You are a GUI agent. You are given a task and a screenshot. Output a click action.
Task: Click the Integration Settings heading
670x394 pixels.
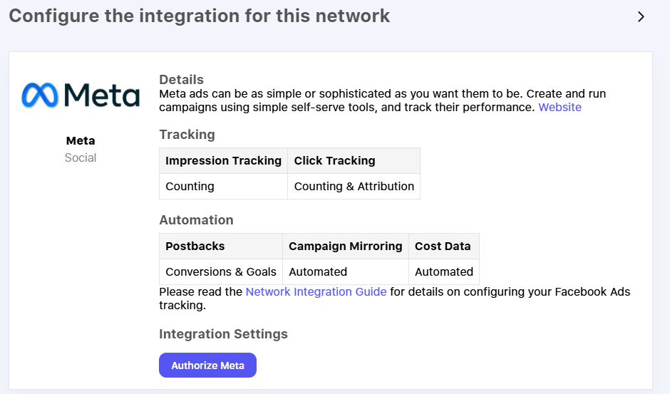pyautogui.click(x=224, y=334)
